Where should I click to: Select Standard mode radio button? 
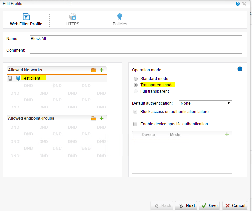coord(136,79)
